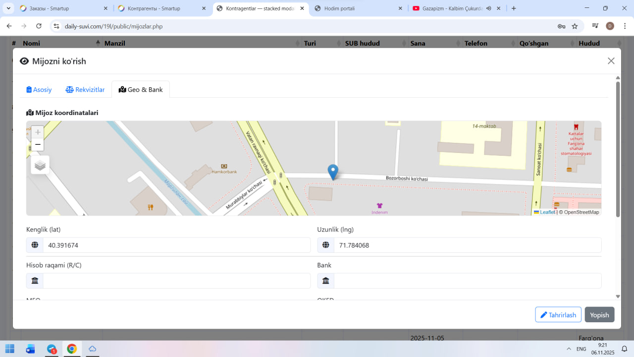Zoom in on the map
This screenshot has width=634, height=357.
pos(38,132)
